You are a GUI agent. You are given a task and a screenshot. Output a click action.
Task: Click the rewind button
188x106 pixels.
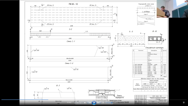89,103
